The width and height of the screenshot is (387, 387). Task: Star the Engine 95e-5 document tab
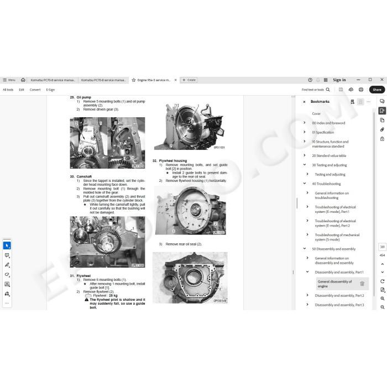(134, 80)
